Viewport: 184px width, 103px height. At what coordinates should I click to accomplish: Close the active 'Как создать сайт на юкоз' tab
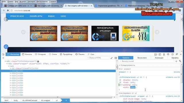click(x=91, y=6)
